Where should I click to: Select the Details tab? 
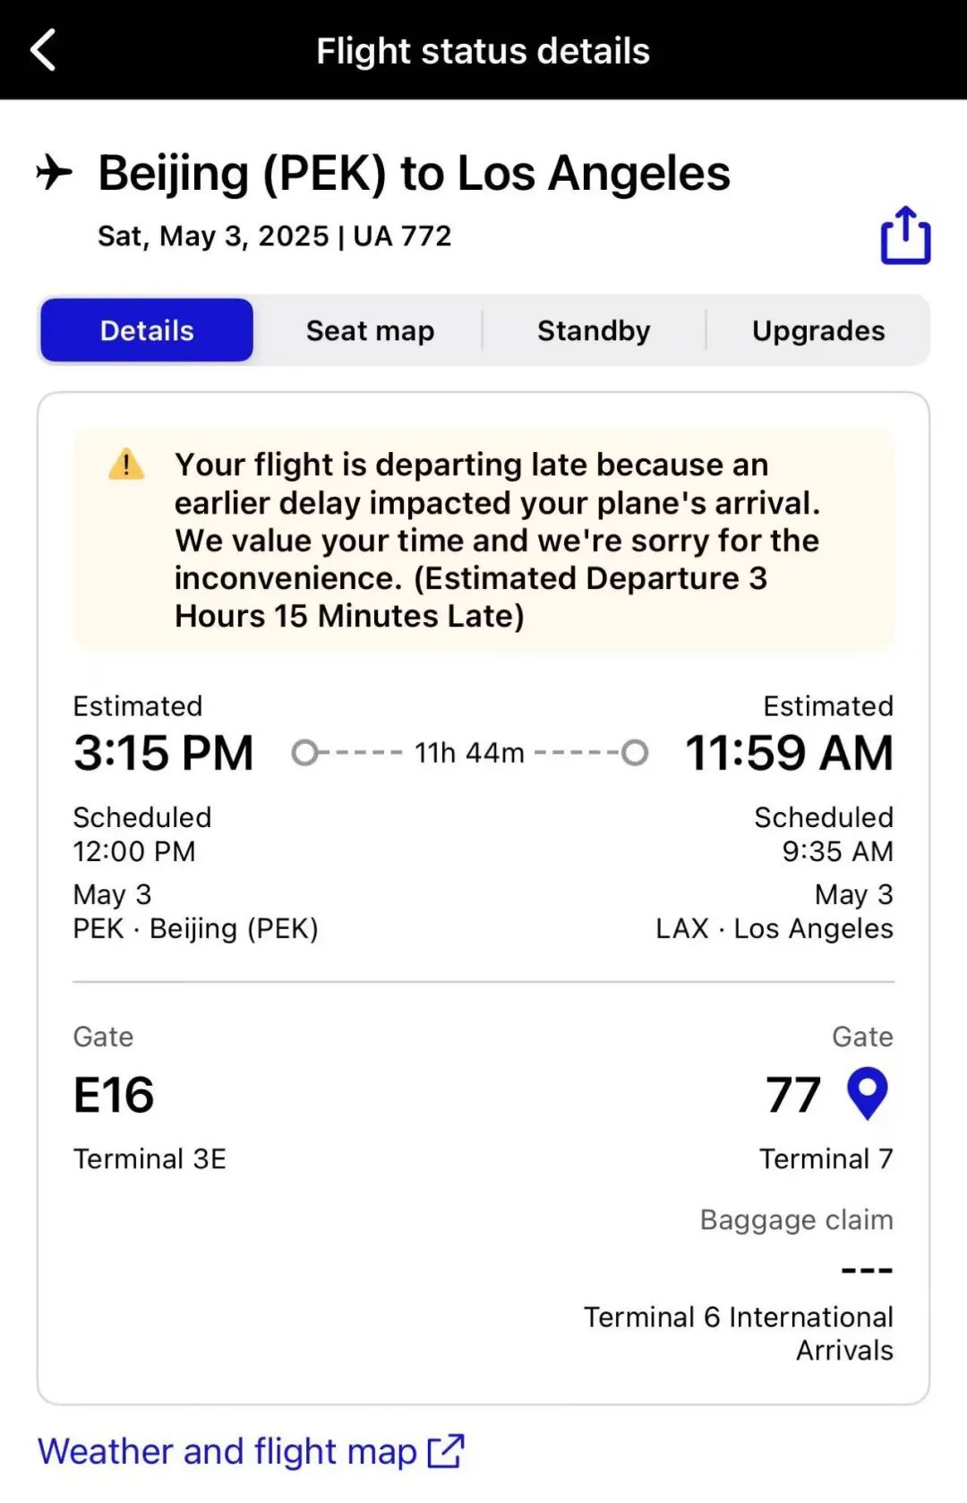(x=147, y=330)
